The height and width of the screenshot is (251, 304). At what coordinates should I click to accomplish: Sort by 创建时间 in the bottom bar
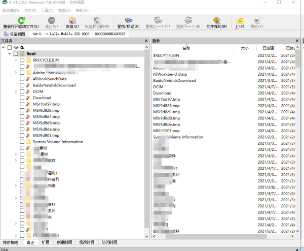pos(64,242)
